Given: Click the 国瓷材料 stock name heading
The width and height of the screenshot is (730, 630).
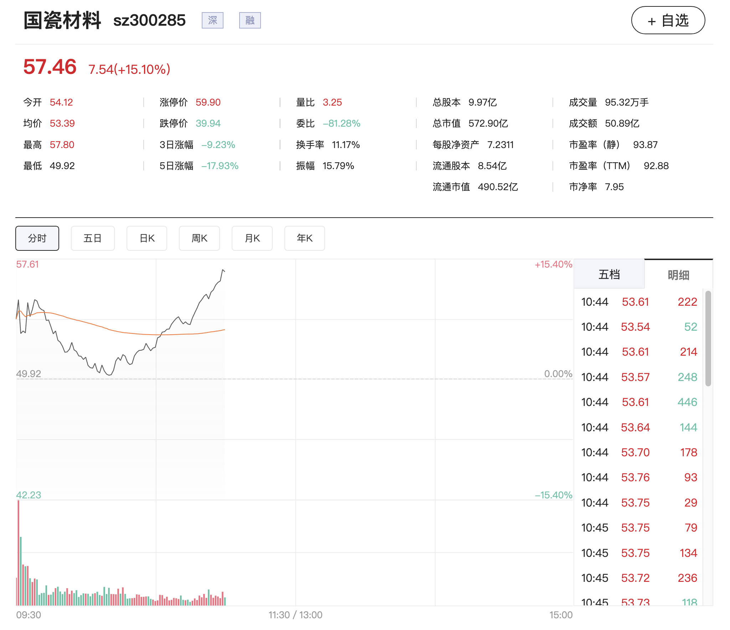Looking at the screenshot, I should 62,20.
